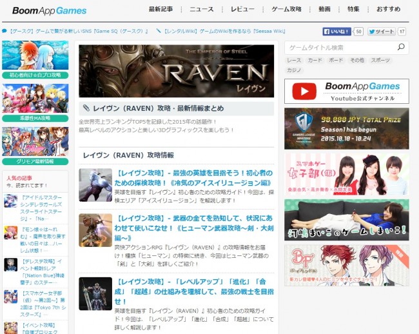Click the Twitter ツイート button
The image size is (419, 334).
pyautogui.click(x=382, y=32)
